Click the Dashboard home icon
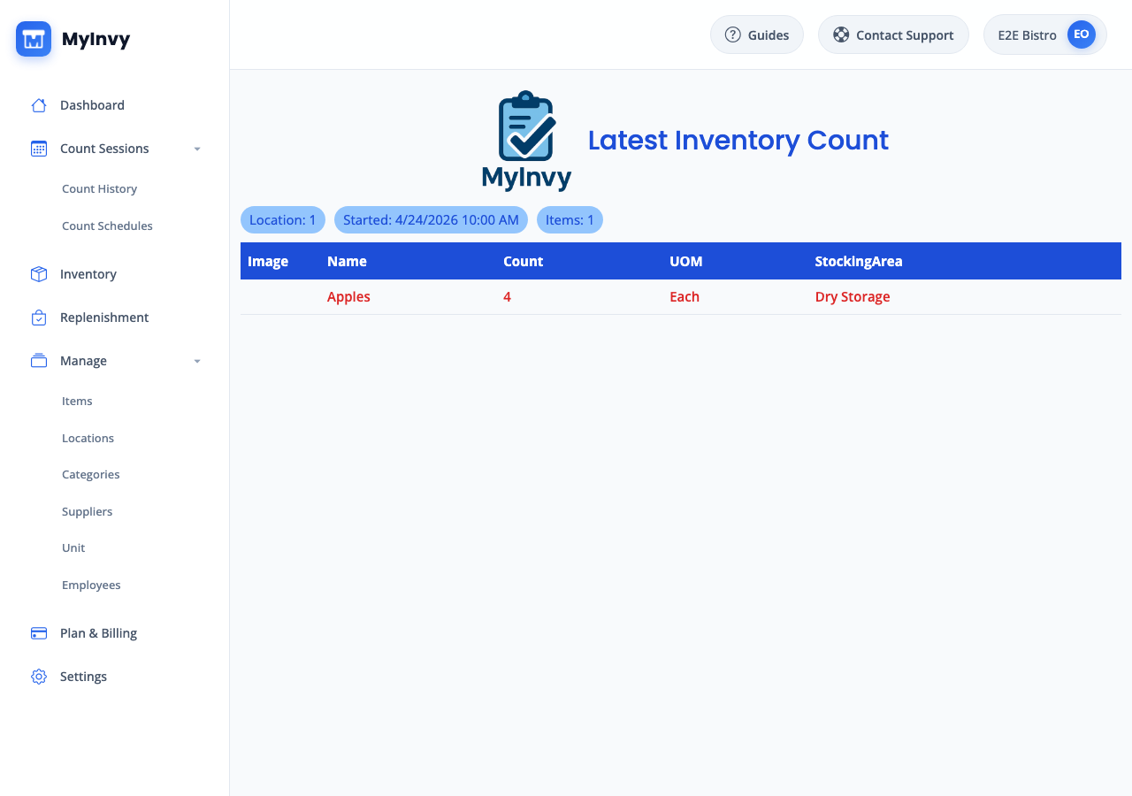 point(39,105)
